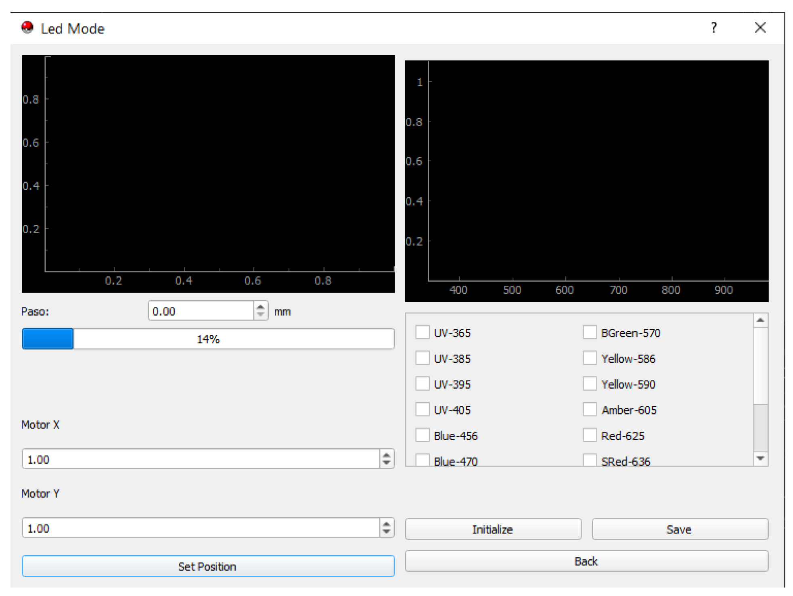Increment Motor X spinner up arrow
The image size is (793, 596).
coord(386,455)
